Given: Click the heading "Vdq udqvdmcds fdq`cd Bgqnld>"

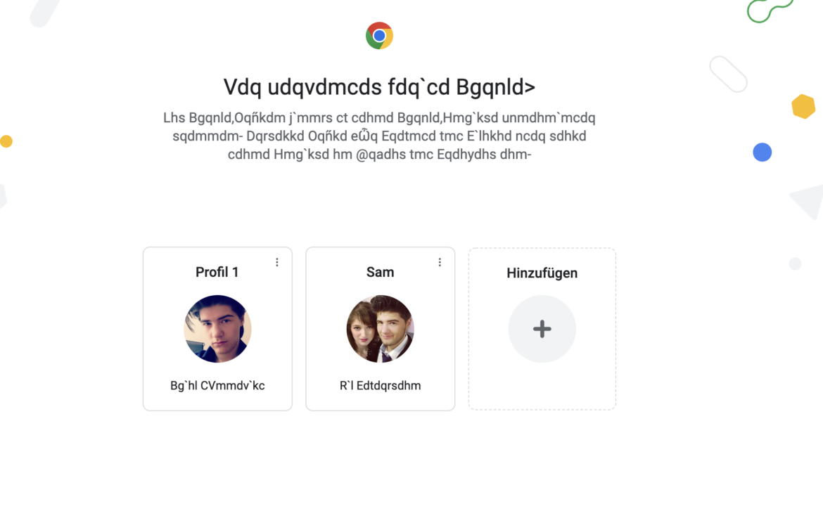Looking at the screenshot, I should click(379, 87).
